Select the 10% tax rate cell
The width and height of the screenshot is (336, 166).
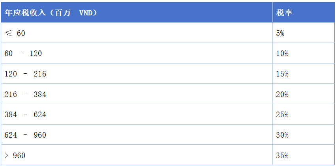coord(282,54)
